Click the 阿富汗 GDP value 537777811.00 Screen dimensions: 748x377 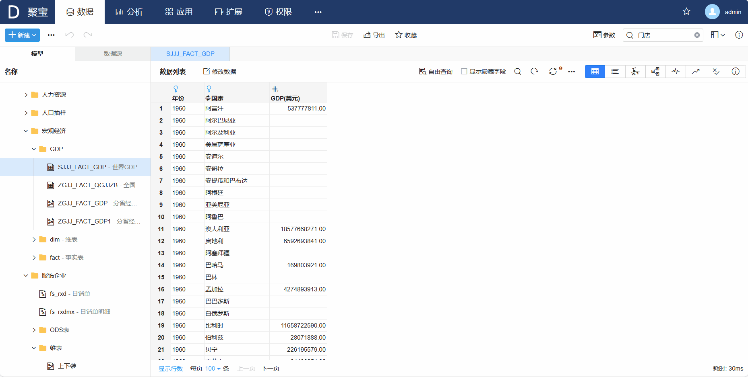[298, 109]
